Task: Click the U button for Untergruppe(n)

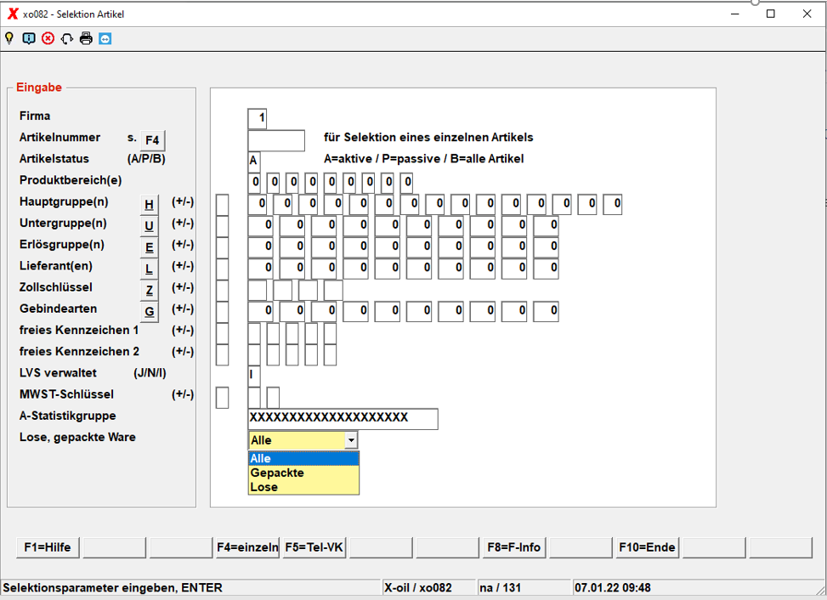Action: 150,226
